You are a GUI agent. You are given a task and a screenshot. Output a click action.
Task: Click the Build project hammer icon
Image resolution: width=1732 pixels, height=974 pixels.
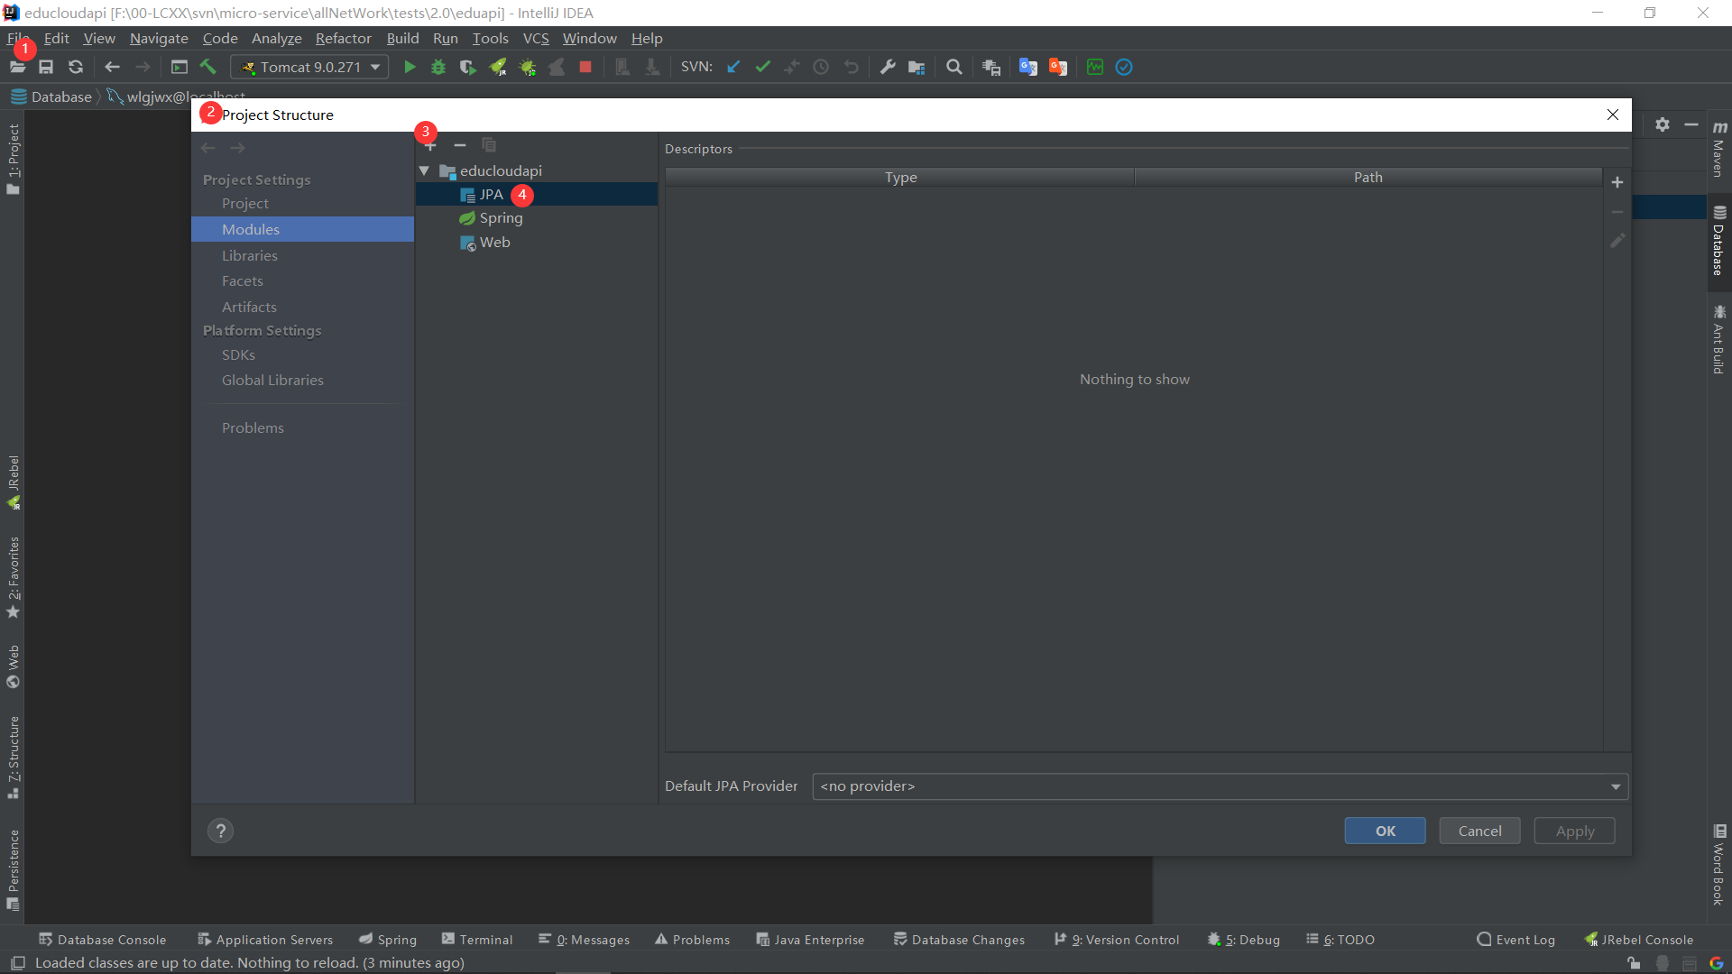click(x=208, y=67)
